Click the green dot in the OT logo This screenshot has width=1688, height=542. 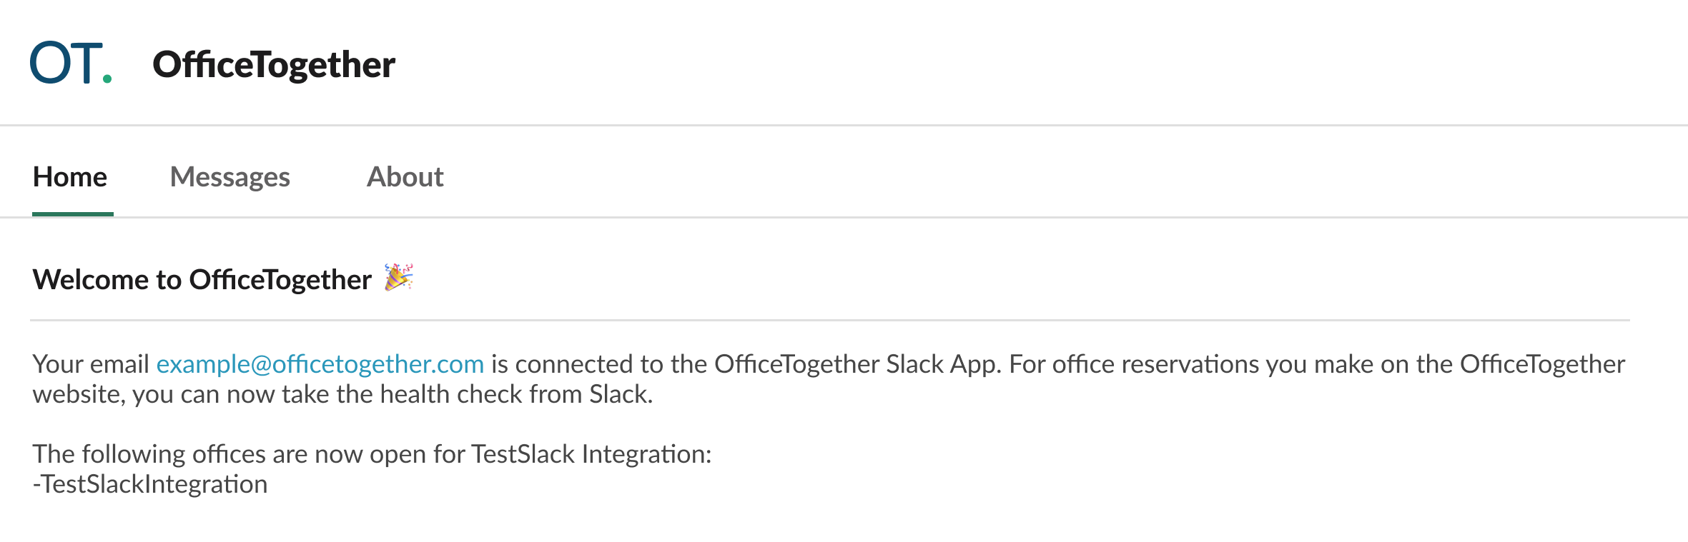click(107, 79)
